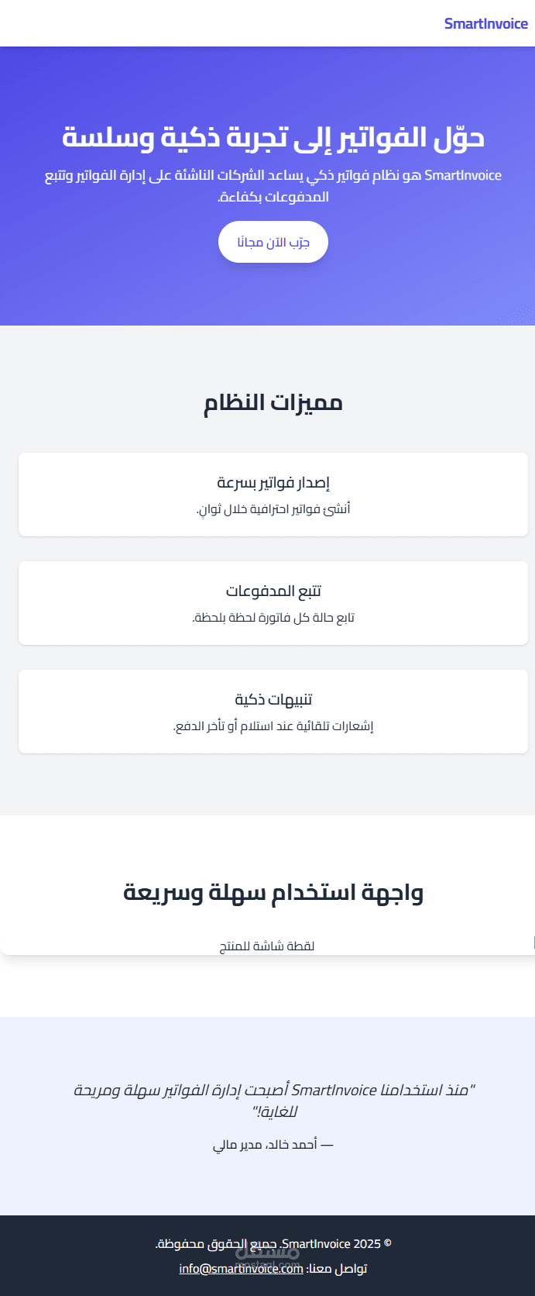The height and width of the screenshot is (1296, 535).
Task: Click the text أنشئ فواتير احترافية خلال ثوانٍ
Action: [x=273, y=509]
